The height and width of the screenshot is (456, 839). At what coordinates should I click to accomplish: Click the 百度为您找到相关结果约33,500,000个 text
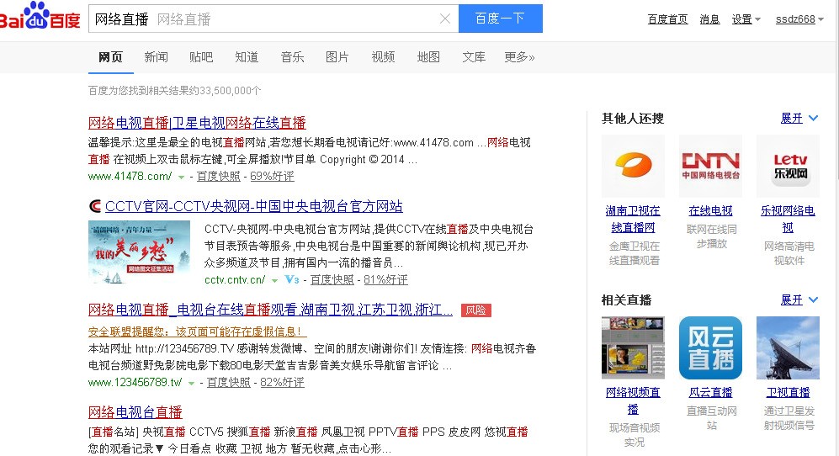175,91
